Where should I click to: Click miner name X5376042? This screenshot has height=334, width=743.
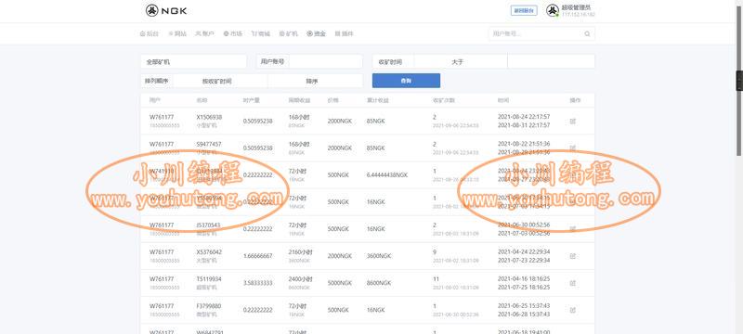(x=209, y=252)
